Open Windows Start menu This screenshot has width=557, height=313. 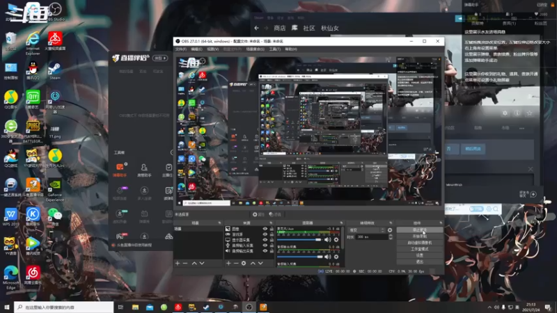click(7, 307)
